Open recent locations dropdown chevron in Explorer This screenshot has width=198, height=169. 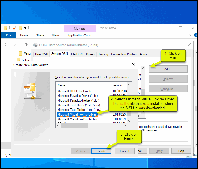21,44
